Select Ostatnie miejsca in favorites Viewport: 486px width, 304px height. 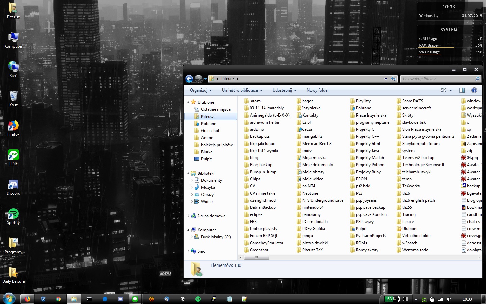pyautogui.click(x=212, y=109)
